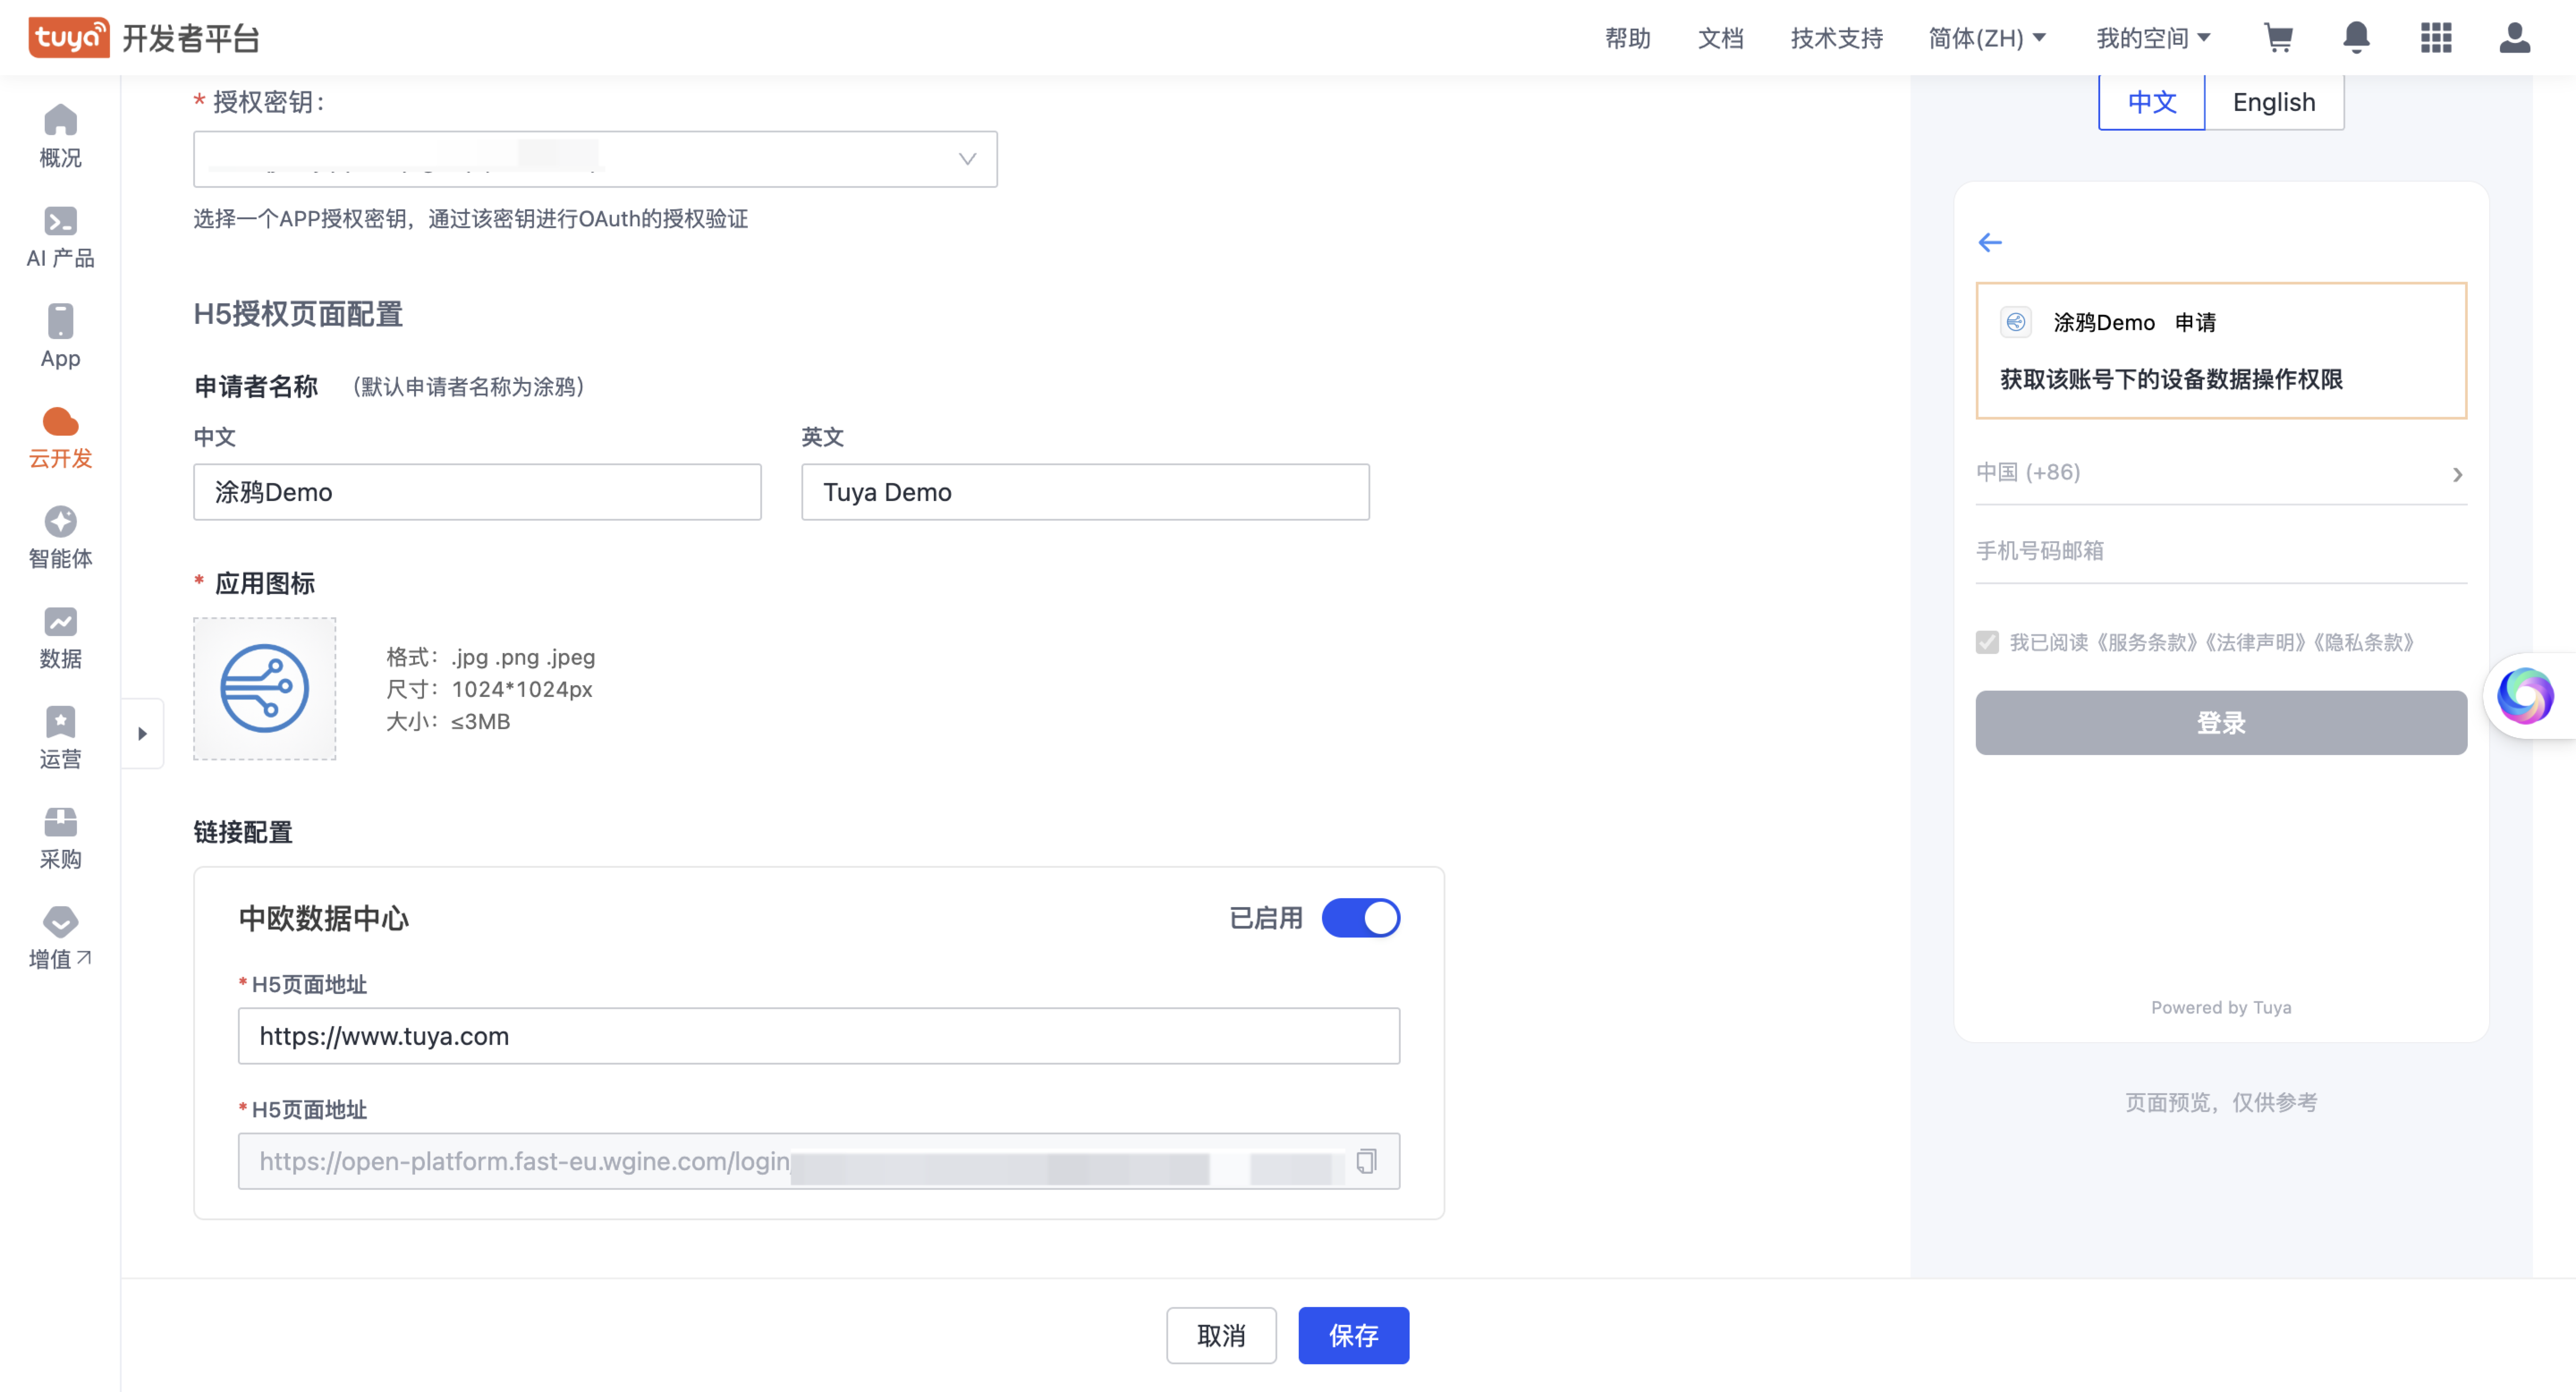Image resolution: width=2576 pixels, height=1392 pixels.
Task: Open the 帮助 help menu
Action: [1627, 38]
